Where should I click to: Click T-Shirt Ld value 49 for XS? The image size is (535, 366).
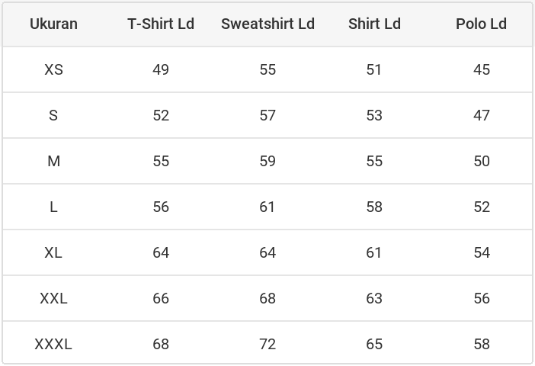point(161,69)
